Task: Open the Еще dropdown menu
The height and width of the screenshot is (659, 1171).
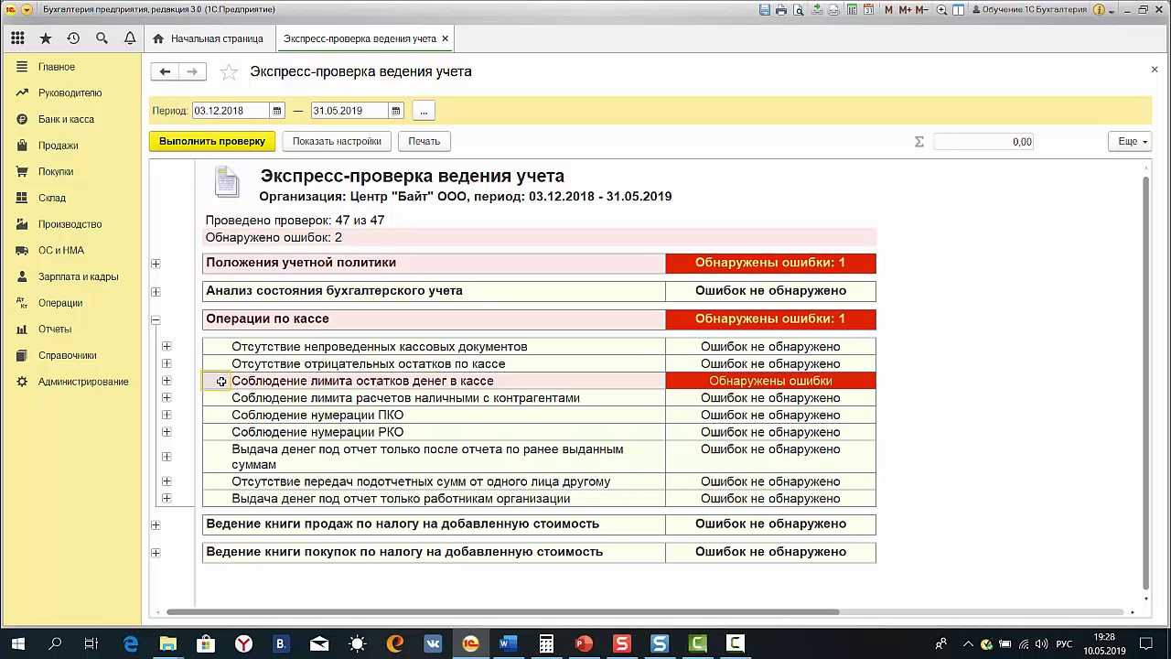Action: coord(1132,142)
